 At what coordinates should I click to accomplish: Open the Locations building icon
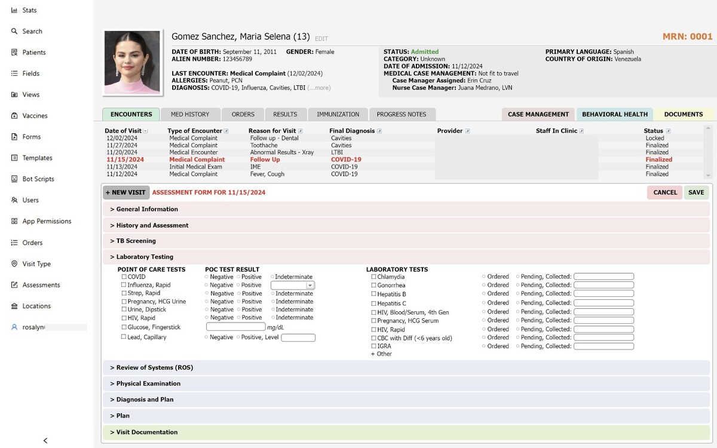pyautogui.click(x=14, y=306)
